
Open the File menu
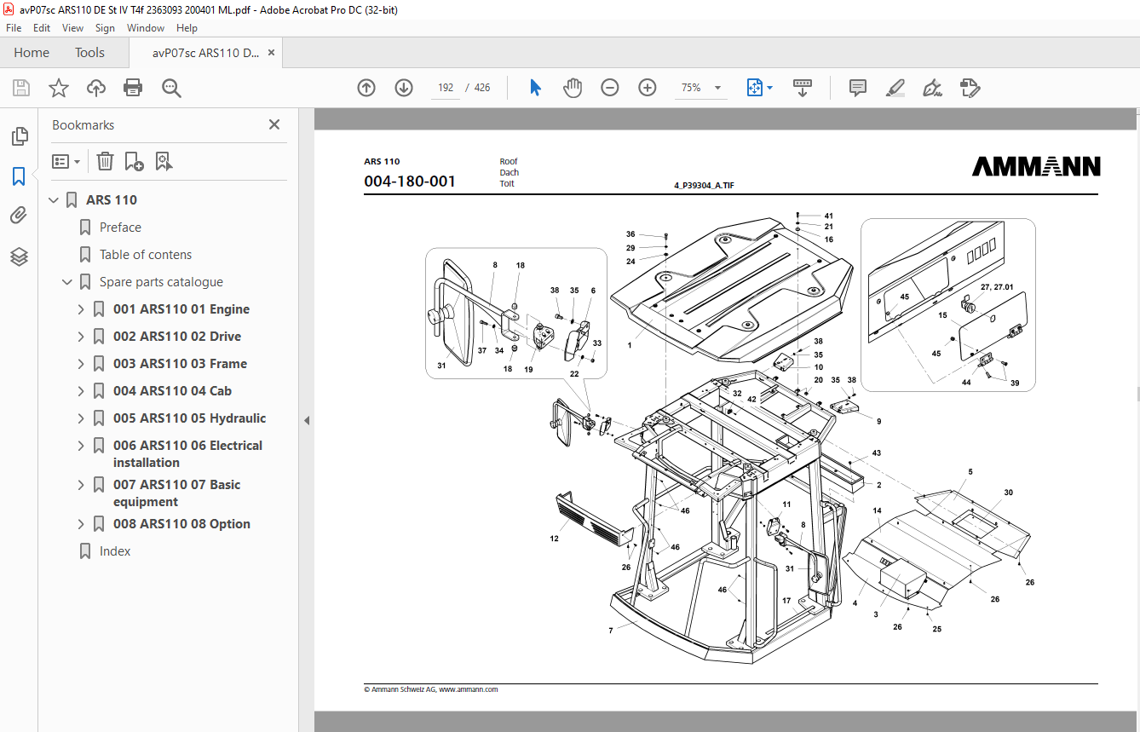click(x=14, y=28)
